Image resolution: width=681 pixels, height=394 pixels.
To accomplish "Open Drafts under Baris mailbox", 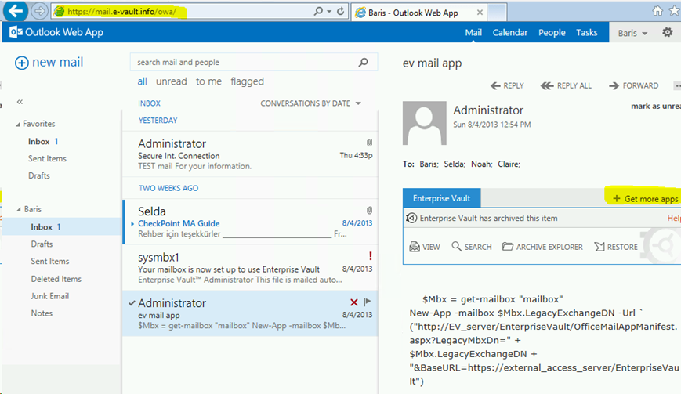I will (42, 244).
